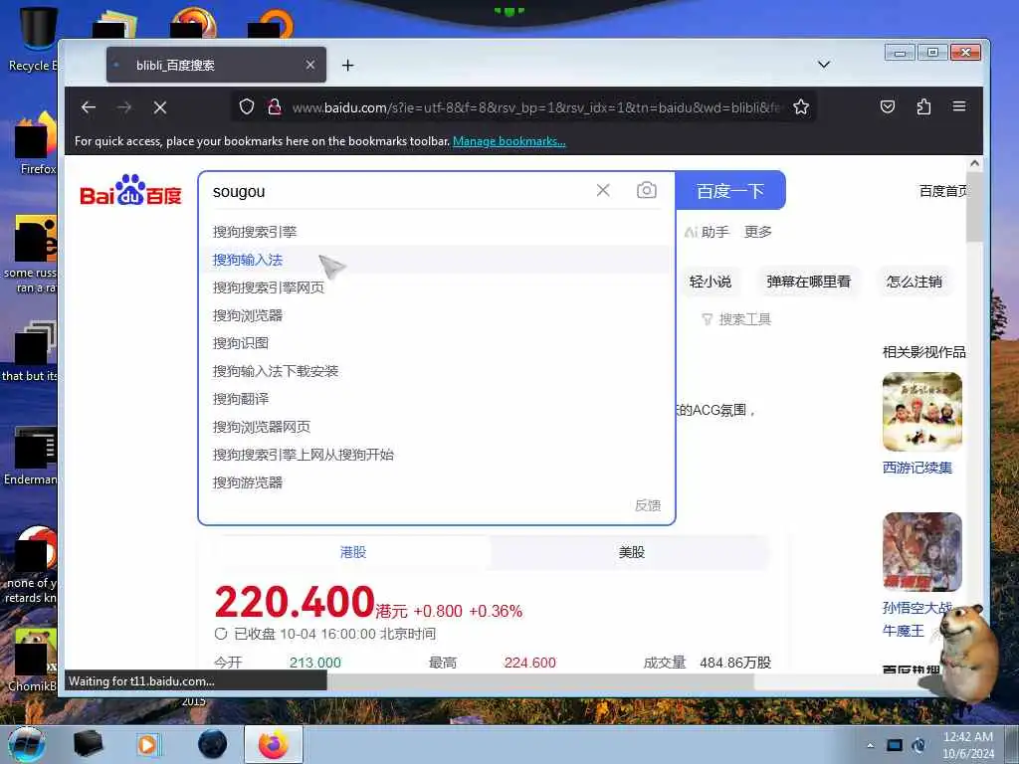View site security via padlock icon

(x=275, y=106)
